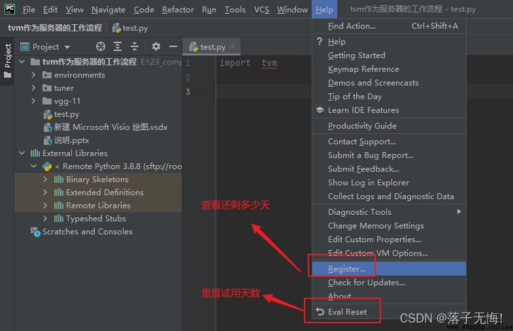Select Contact Support... entry
This screenshot has width=513, height=331.
tap(389, 142)
